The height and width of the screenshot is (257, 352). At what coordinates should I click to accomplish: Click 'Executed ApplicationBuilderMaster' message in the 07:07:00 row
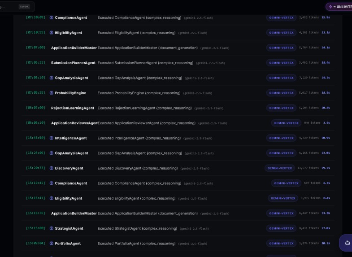point(148,48)
